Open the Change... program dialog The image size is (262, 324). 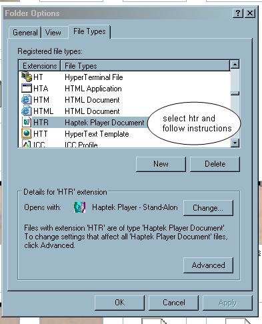pos(208,208)
